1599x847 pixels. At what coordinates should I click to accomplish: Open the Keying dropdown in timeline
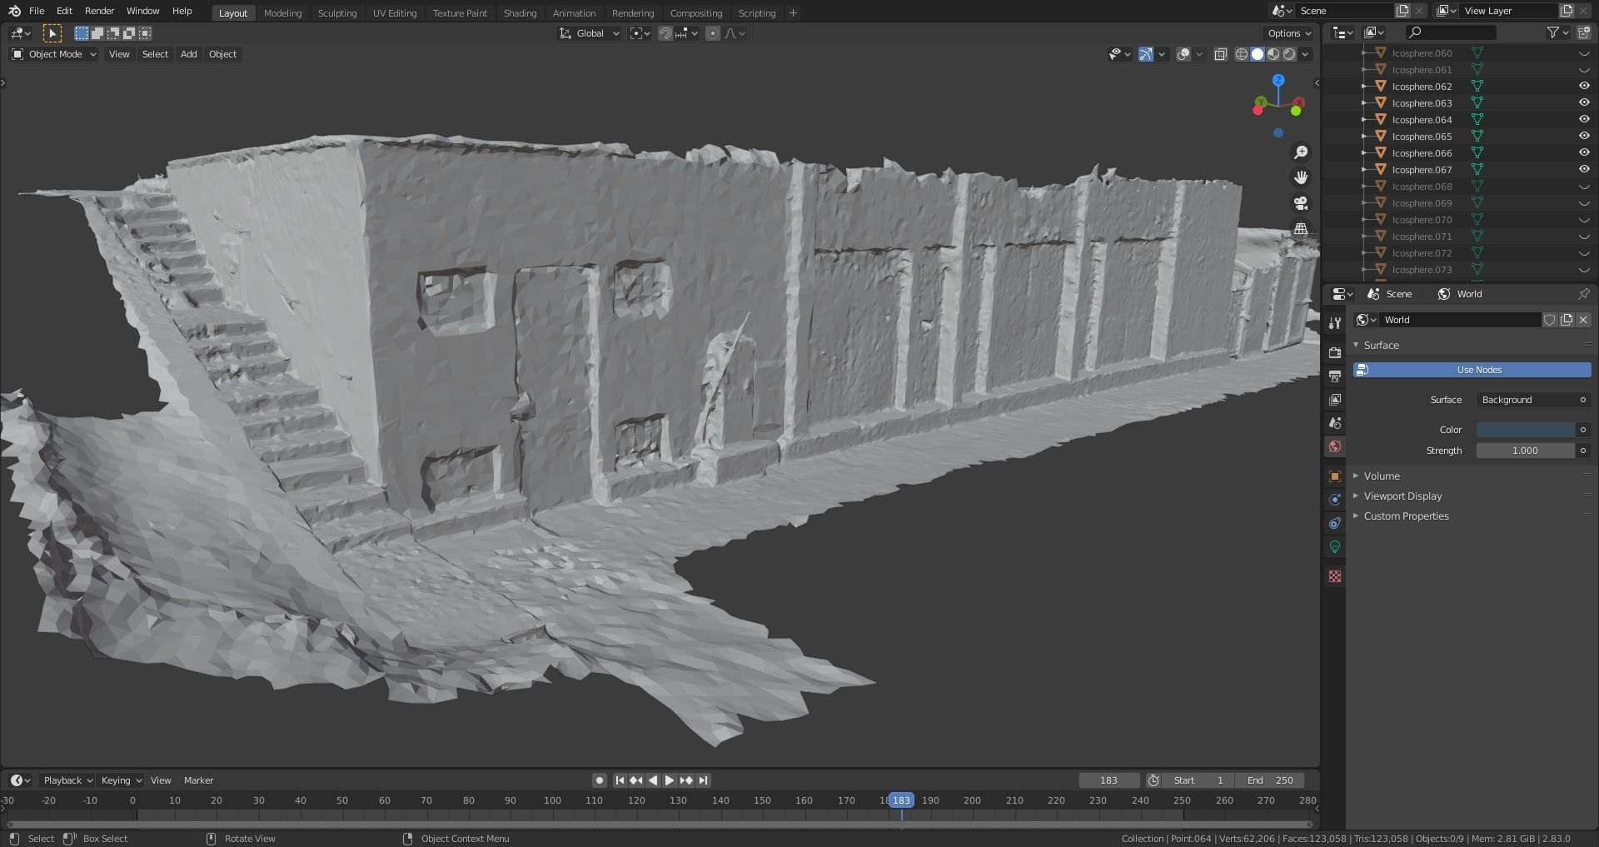(x=122, y=780)
